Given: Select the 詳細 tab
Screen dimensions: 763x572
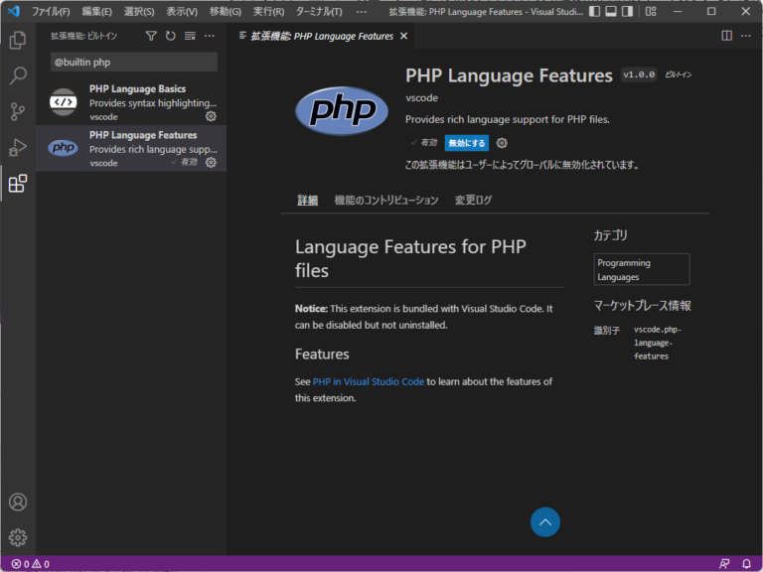Looking at the screenshot, I should click(x=308, y=200).
